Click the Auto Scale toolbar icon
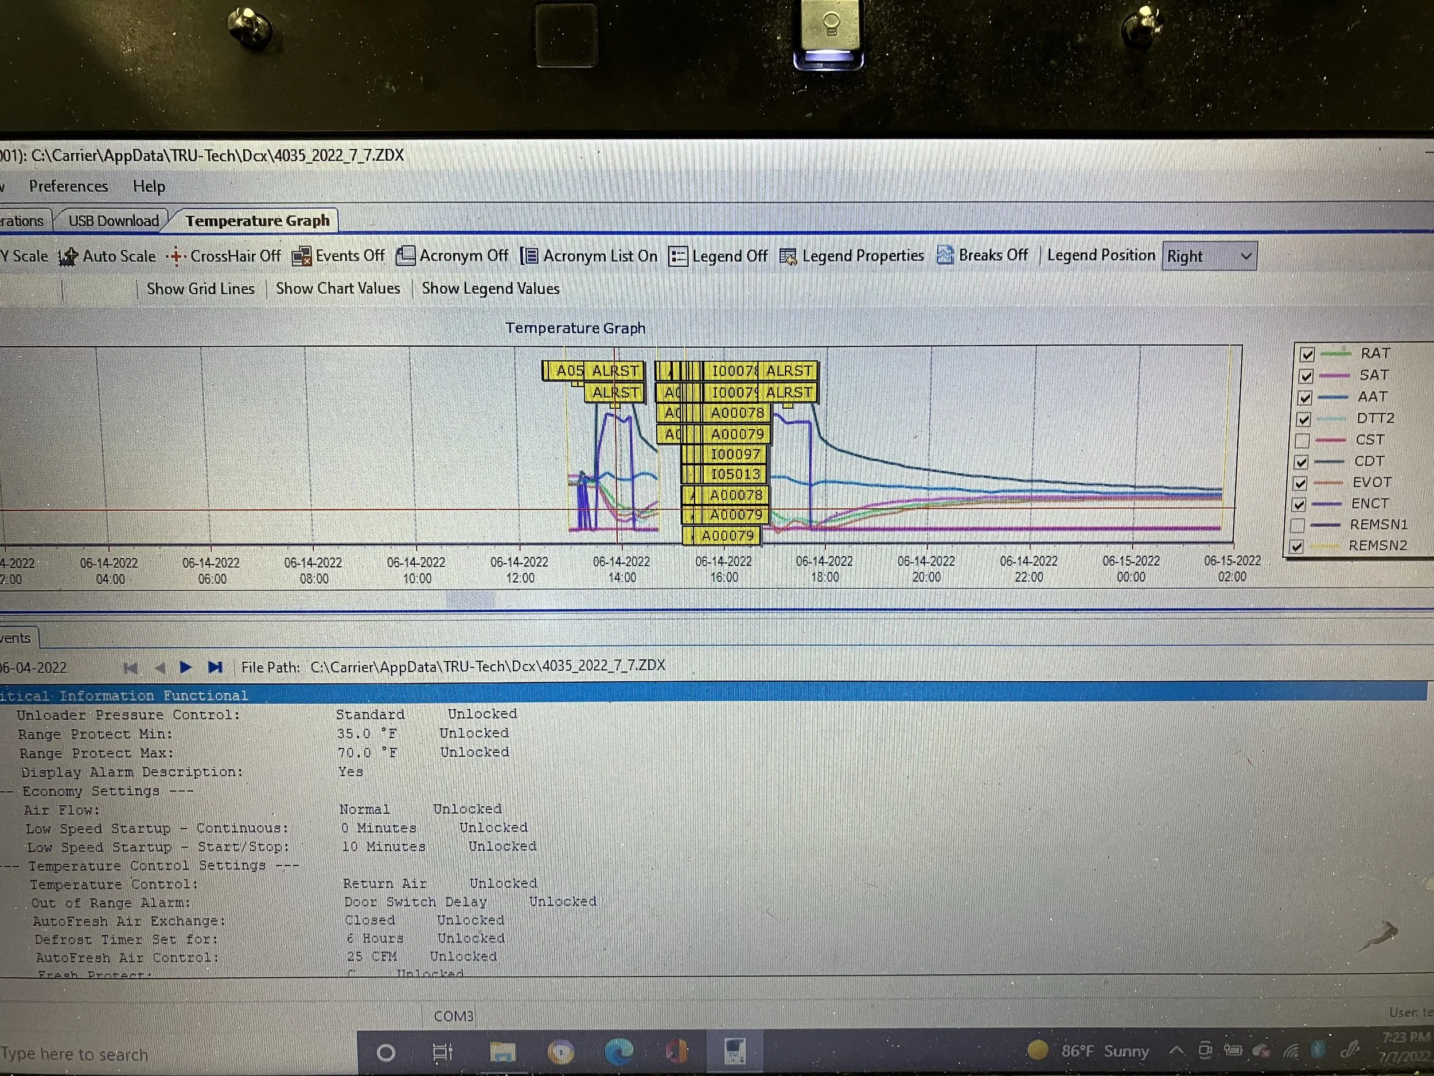The height and width of the screenshot is (1076, 1434). pyautogui.click(x=68, y=257)
